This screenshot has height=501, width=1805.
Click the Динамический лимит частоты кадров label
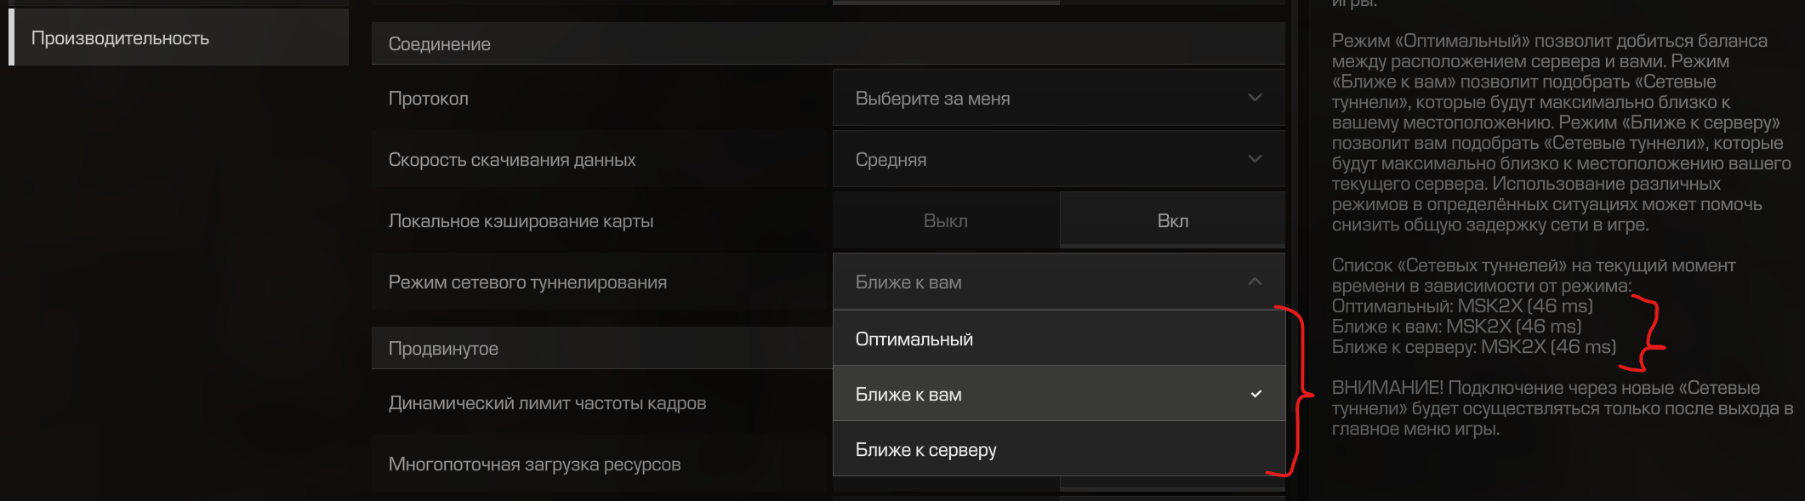547,403
